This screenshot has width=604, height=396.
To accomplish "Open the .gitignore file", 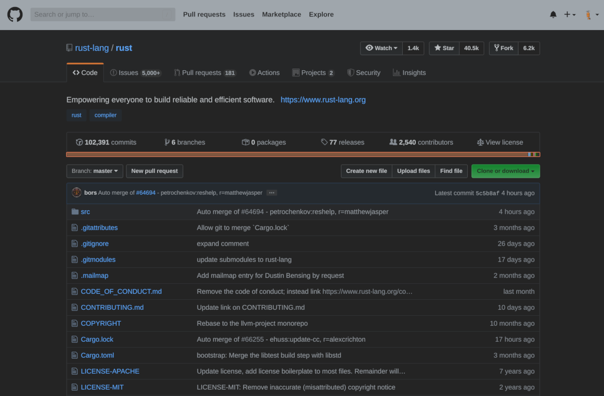I will pyautogui.click(x=95, y=244).
